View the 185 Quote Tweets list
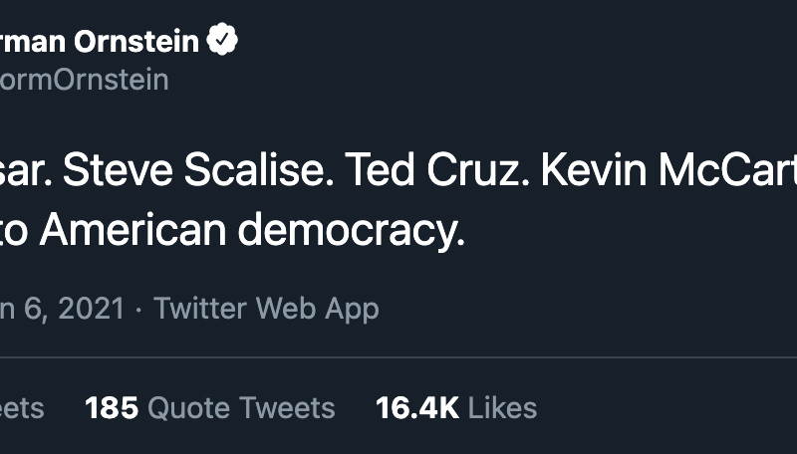Screen dimensions: 797x454 pos(209,407)
